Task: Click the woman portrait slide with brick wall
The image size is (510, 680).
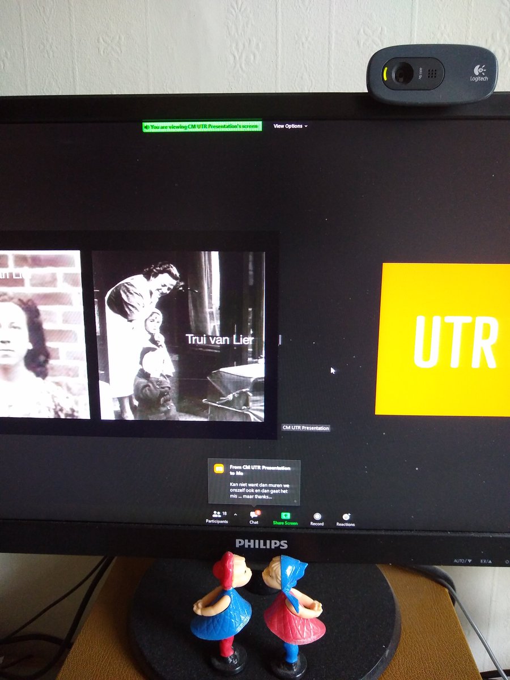Action: 44,334
